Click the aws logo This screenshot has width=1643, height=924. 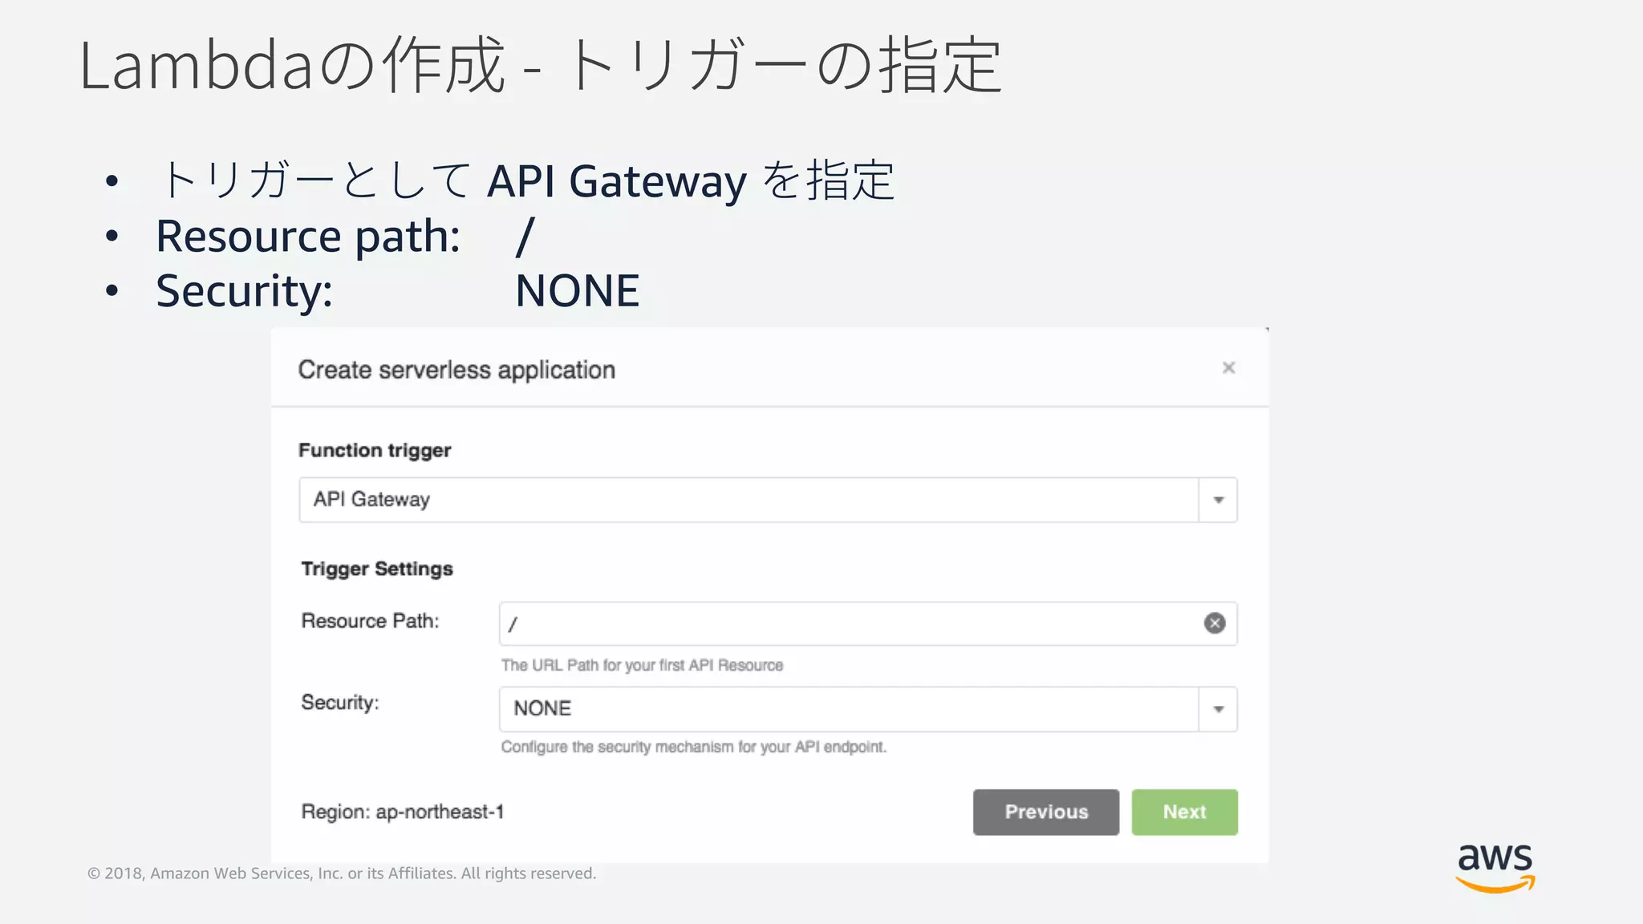(1495, 868)
